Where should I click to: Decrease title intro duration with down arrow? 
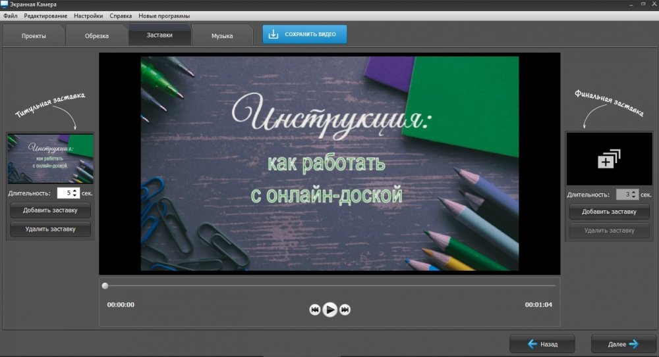click(x=75, y=196)
